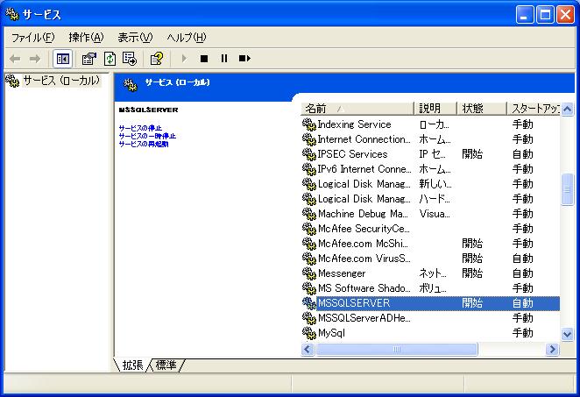
Task: Click the Stop Service square button
Action: (x=204, y=59)
